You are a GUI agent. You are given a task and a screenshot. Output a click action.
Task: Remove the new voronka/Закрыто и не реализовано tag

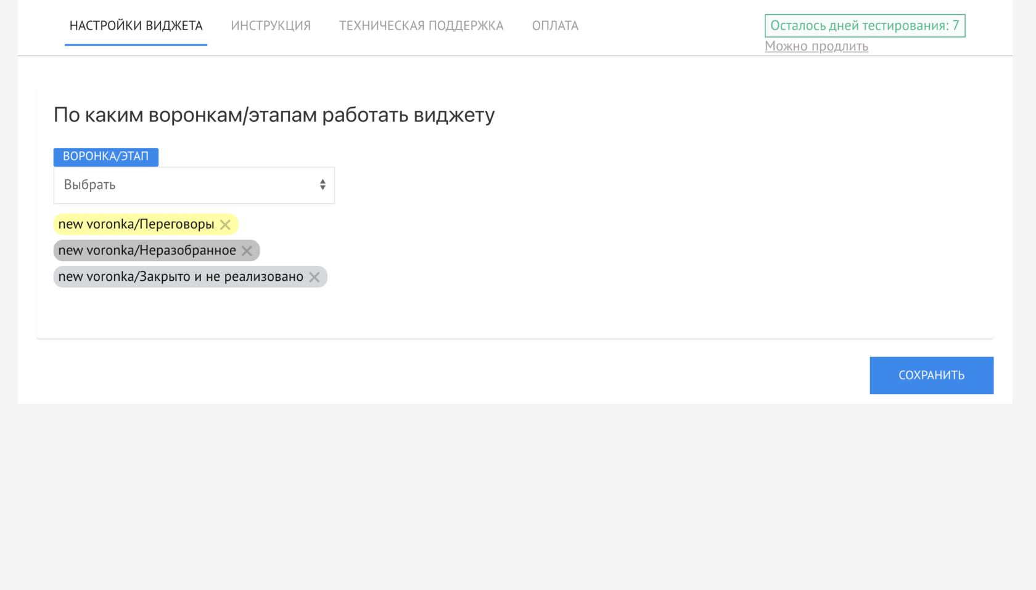tap(314, 277)
